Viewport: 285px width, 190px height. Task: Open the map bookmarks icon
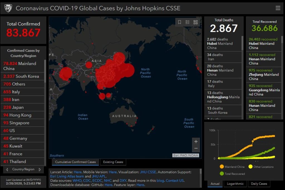(x=180, y=22)
